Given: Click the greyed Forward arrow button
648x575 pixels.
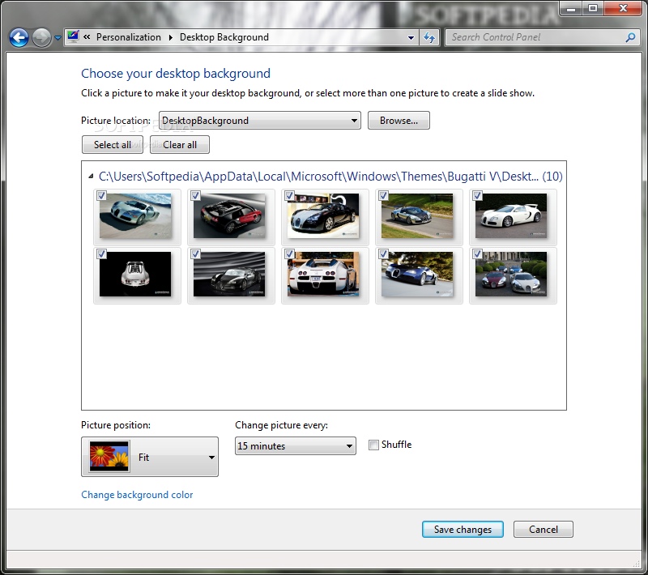Looking at the screenshot, I should tap(42, 38).
